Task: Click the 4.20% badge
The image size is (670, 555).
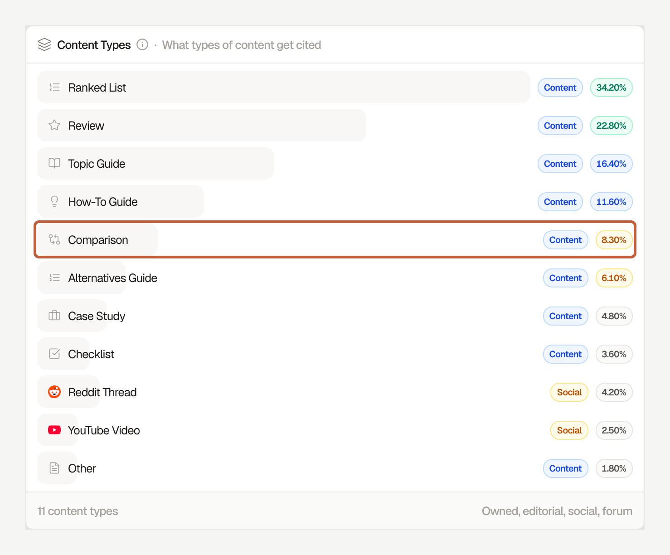Action: click(x=614, y=392)
